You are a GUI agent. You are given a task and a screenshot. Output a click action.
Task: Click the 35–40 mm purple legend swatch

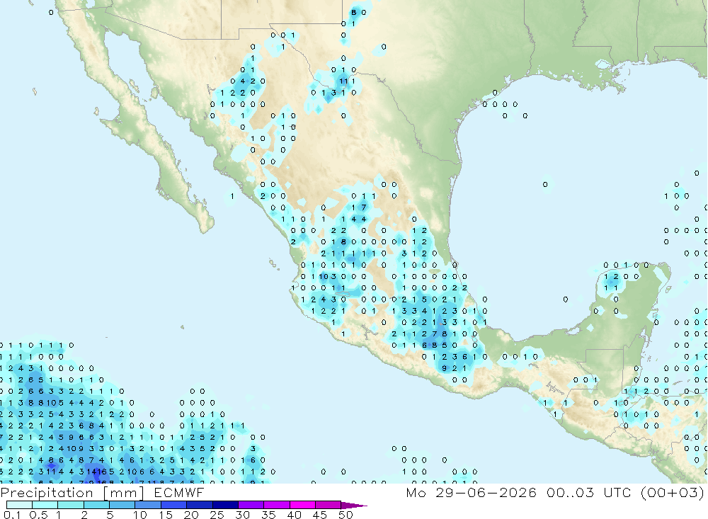coord(276,505)
